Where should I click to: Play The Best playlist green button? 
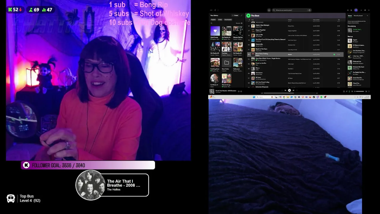coord(248,15)
